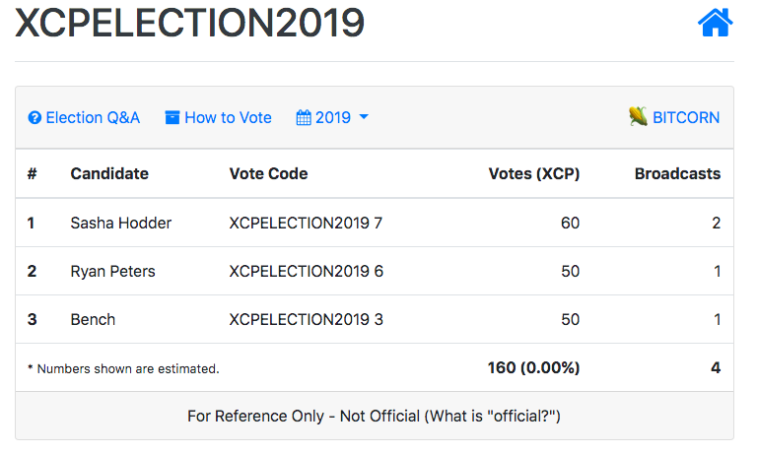Image resolution: width=757 pixels, height=454 pixels.
Task: Click the ballot box icon beside How to Vote
Action: (x=172, y=117)
